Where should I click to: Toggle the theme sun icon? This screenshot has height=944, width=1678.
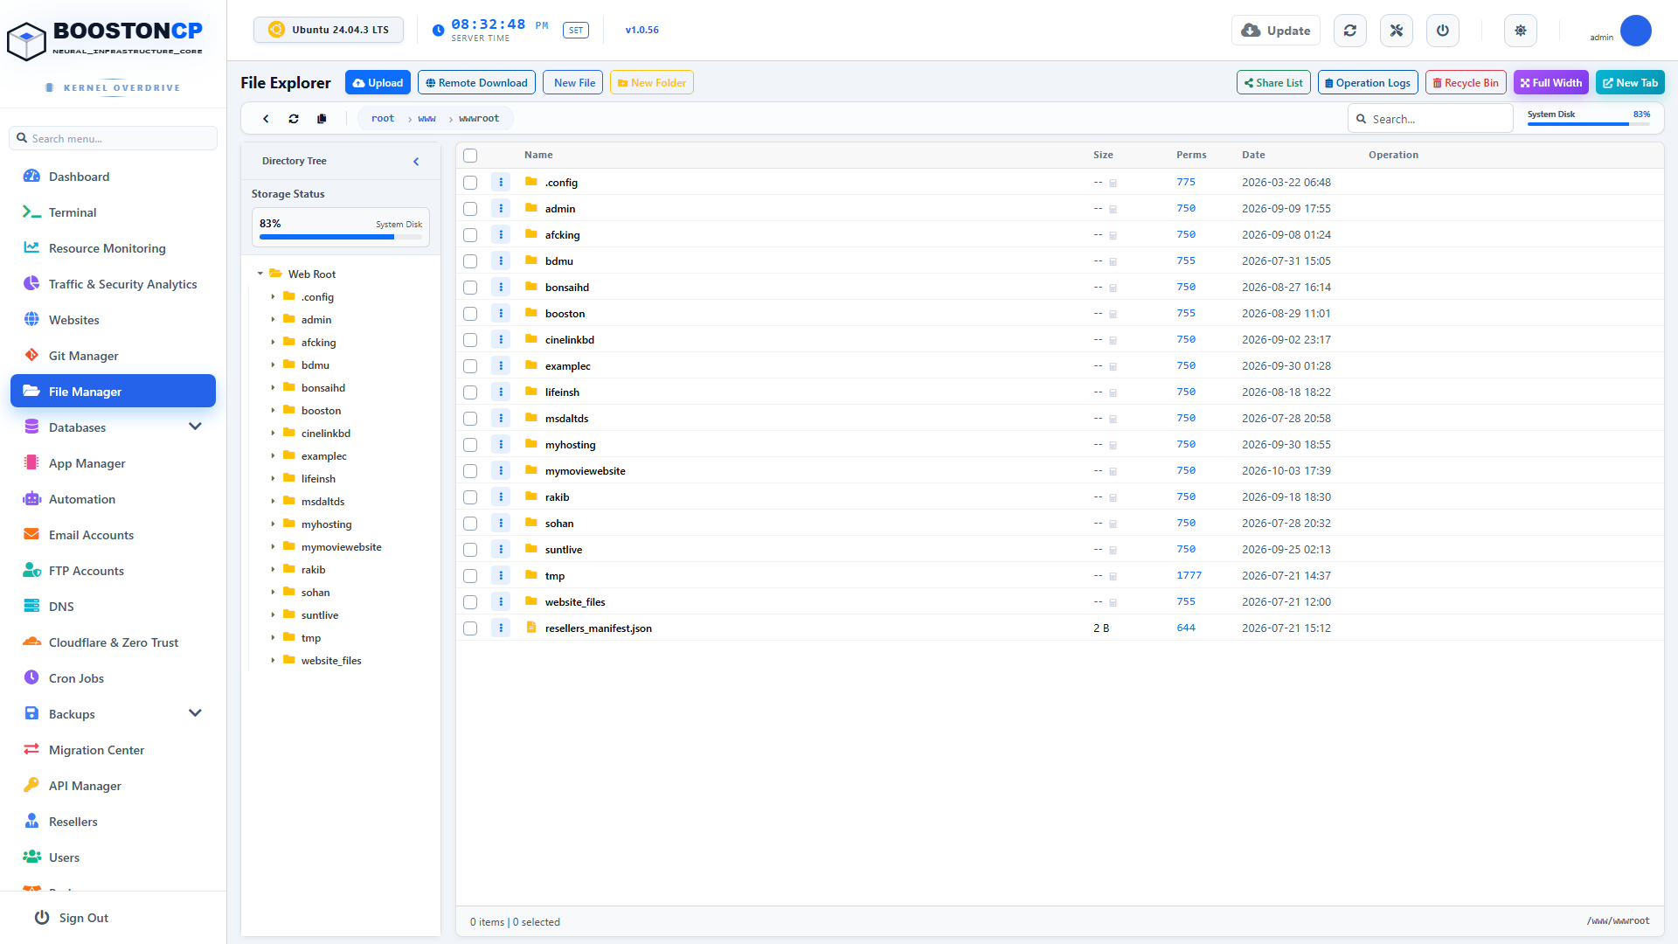pyautogui.click(x=1521, y=31)
